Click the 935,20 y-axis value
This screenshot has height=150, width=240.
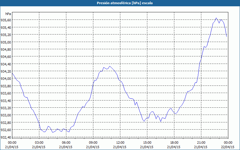[x=6, y=35]
